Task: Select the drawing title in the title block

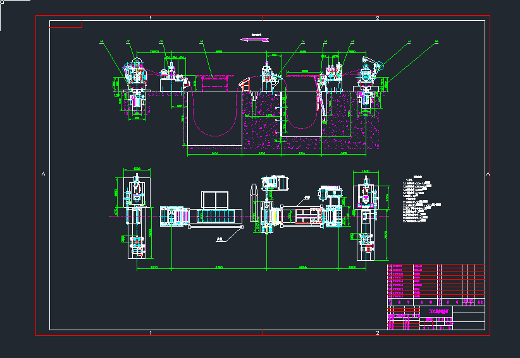Action: 440,312
